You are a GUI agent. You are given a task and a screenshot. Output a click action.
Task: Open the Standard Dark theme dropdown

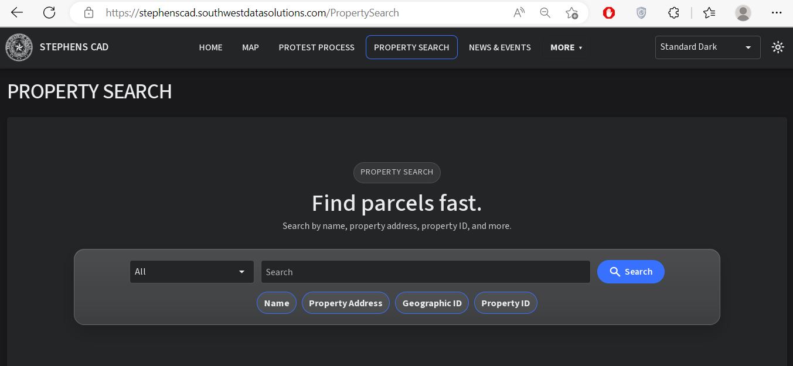click(707, 47)
